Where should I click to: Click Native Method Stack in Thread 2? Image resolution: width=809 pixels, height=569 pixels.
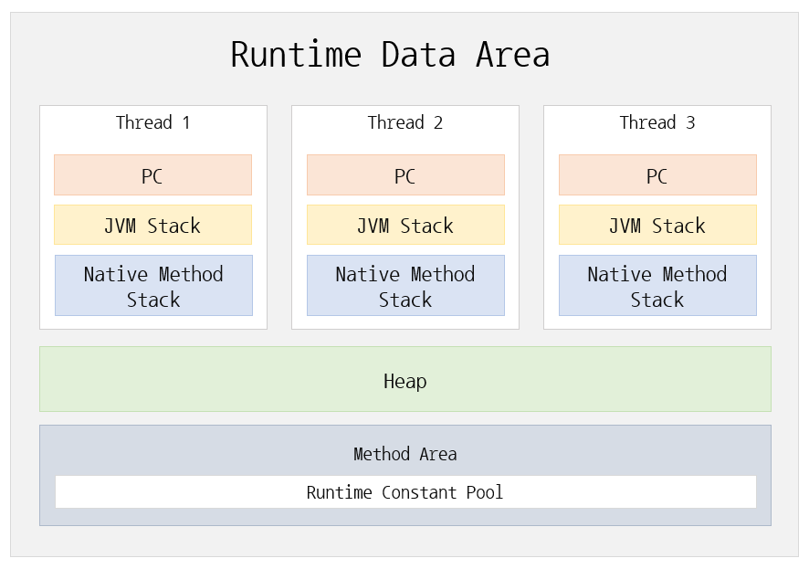(x=405, y=285)
